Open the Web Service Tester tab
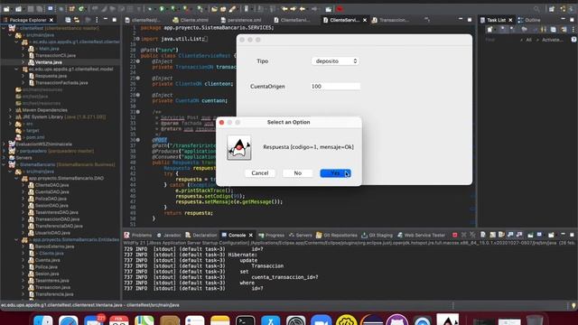578x325 pixels. tap(421, 235)
